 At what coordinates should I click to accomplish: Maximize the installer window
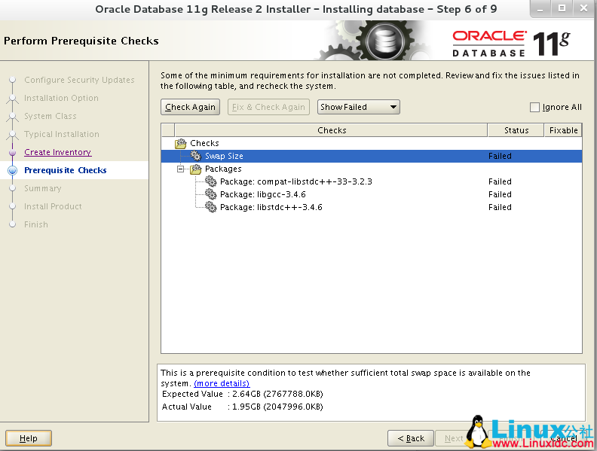pyautogui.click(x=562, y=8)
